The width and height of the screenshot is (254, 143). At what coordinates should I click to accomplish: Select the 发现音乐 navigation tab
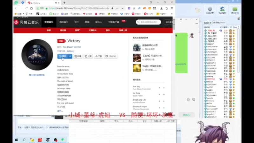[x=49, y=22]
